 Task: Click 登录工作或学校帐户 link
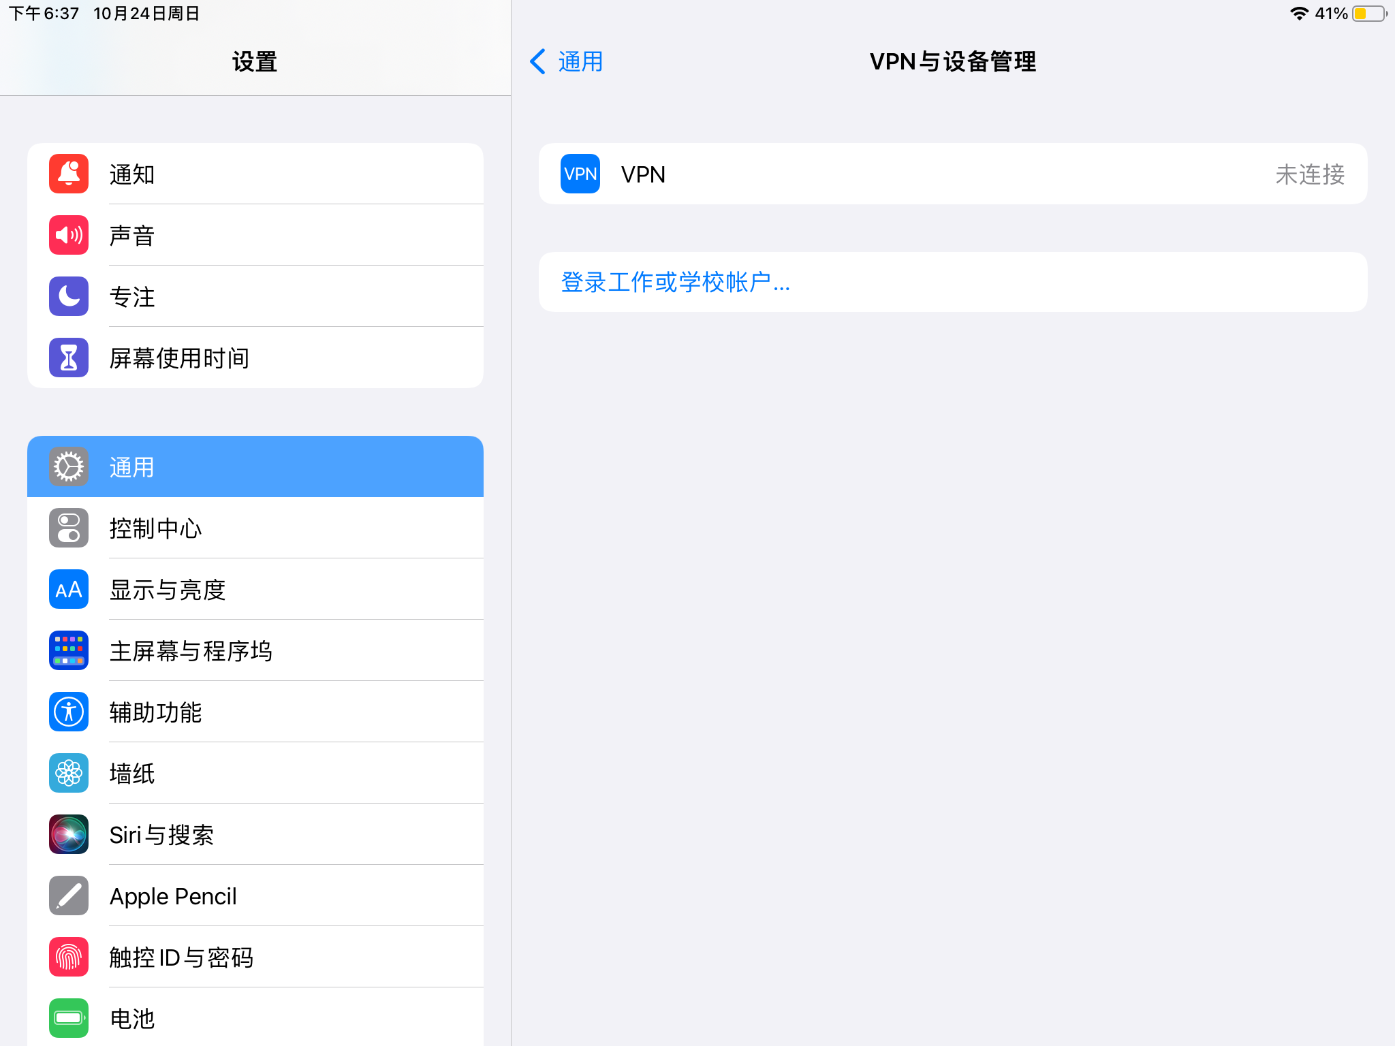[675, 283]
